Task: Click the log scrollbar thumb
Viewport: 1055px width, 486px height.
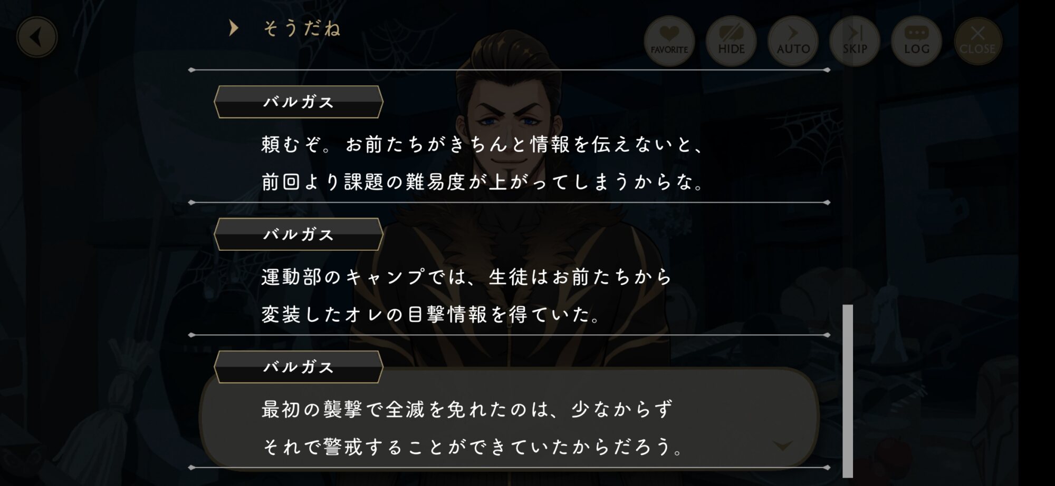Action: 848,391
